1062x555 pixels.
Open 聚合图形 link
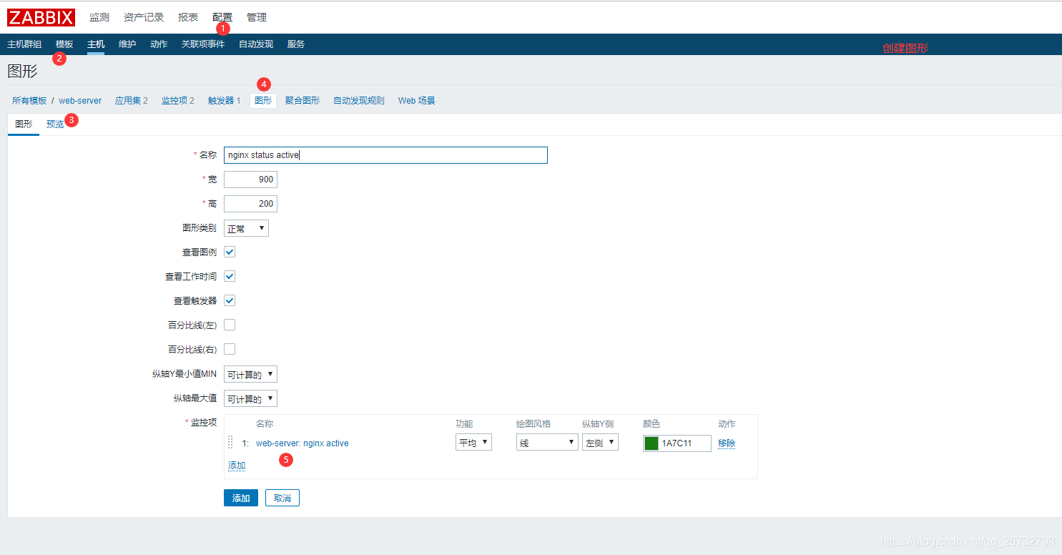point(303,101)
